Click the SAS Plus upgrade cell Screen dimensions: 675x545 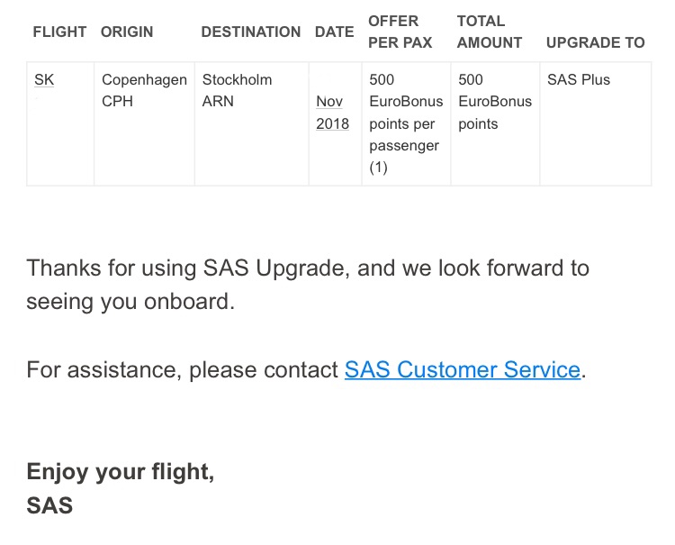coord(578,80)
